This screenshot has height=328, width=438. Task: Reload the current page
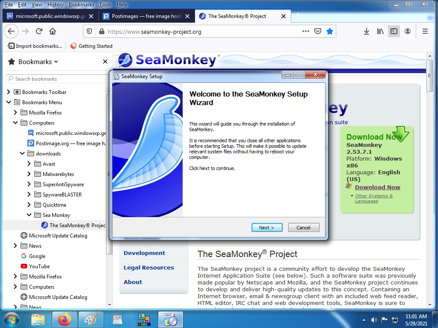tap(39, 31)
